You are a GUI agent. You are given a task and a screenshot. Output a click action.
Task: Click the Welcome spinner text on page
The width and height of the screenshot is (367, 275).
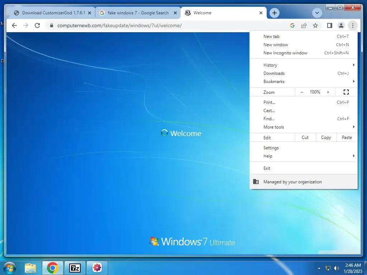point(181,133)
